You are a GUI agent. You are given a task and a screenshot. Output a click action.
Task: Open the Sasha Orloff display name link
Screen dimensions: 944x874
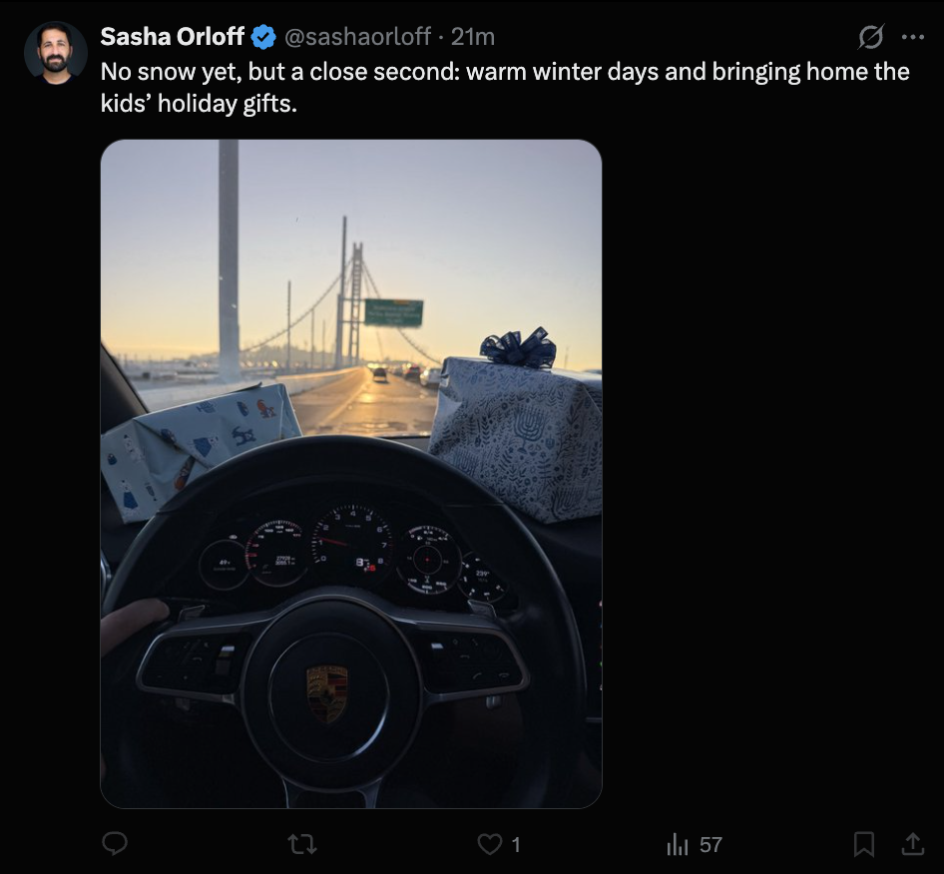172,37
